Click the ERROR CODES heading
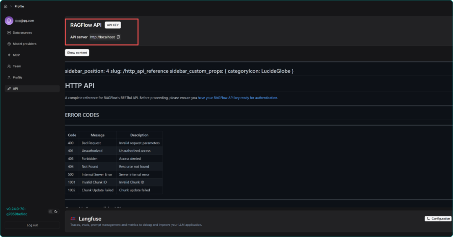453x237 pixels. coord(82,115)
